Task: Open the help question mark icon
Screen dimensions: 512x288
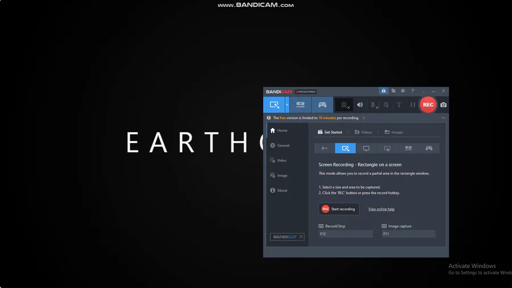Action: [x=413, y=91]
